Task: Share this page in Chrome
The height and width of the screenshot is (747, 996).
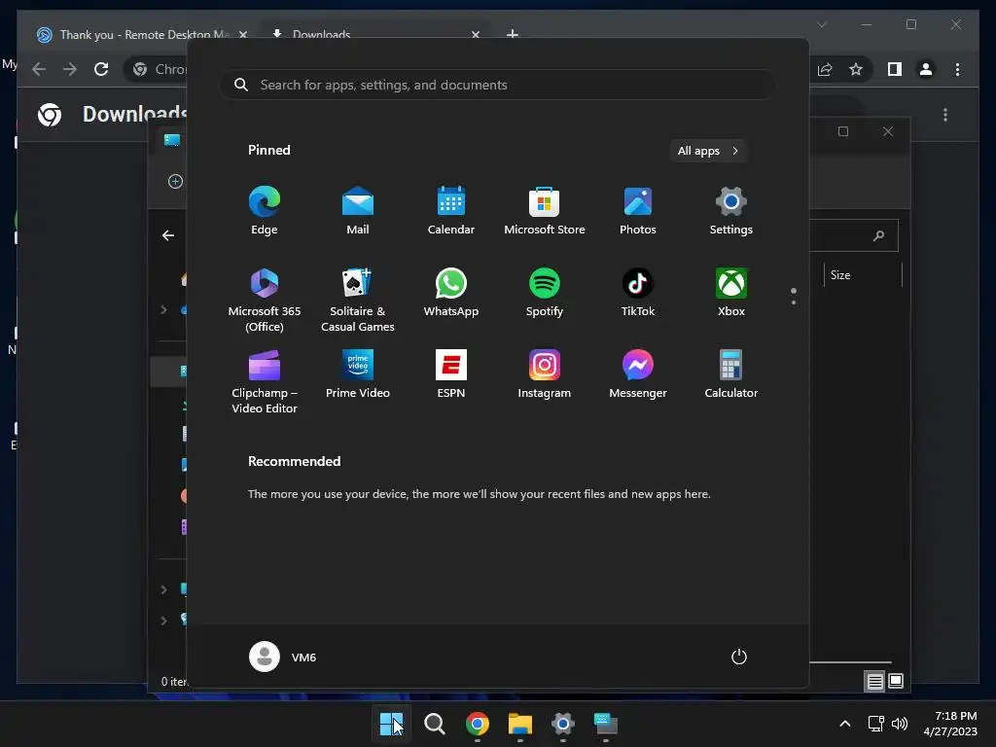Action: pos(825,69)
